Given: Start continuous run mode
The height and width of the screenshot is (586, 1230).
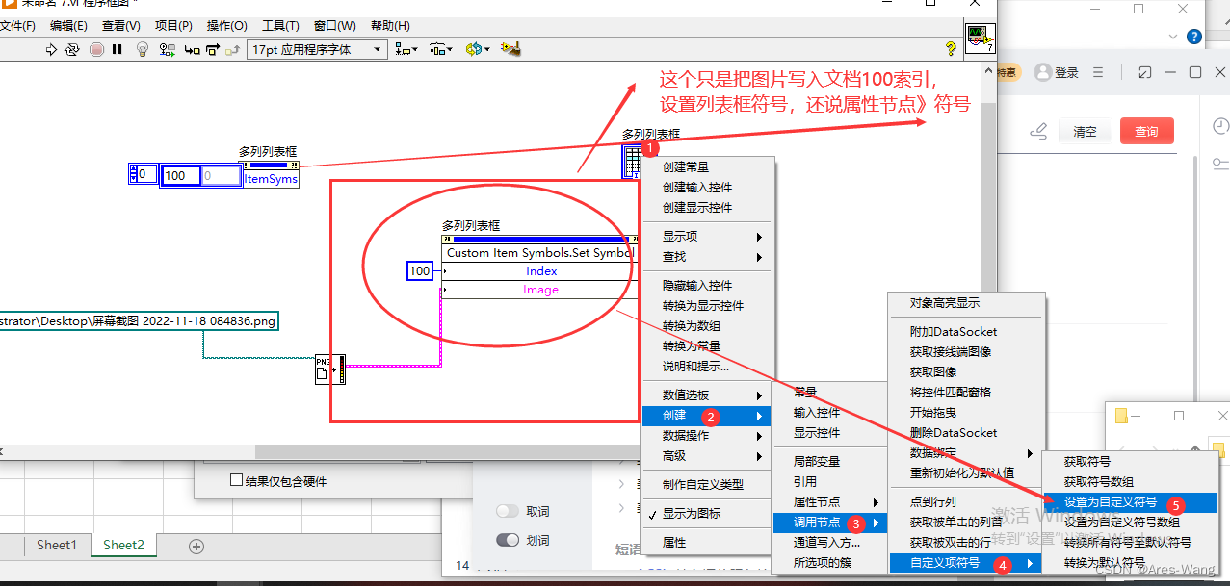Looking at the screenshot, I should [71, 47].
